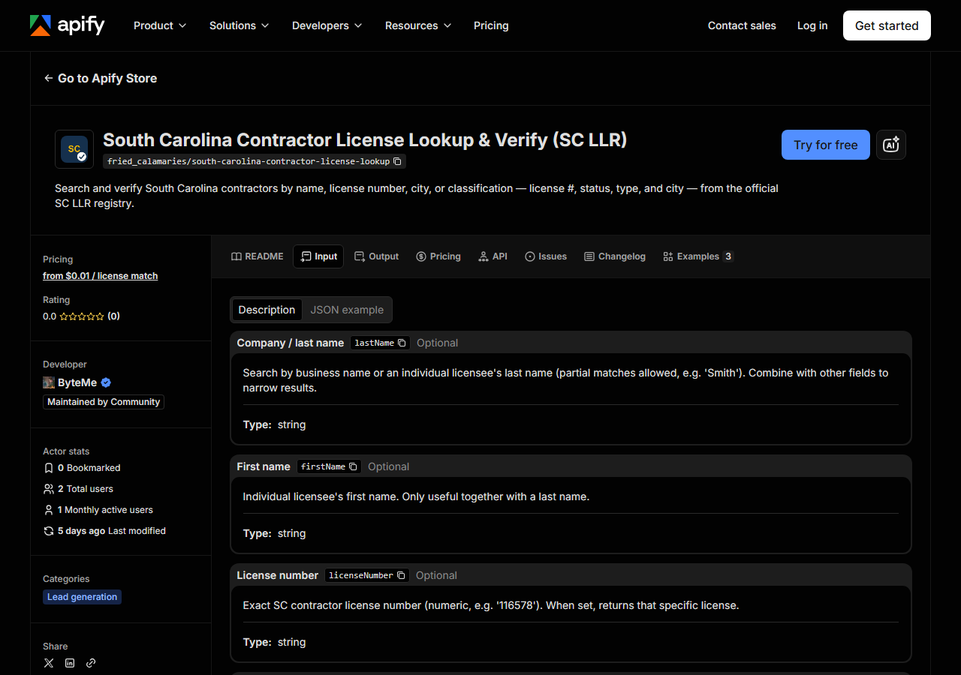Viewport: 961px width, 675px height.
Task: Copy the licenseNumber field key
Action: tap(401, 575)
